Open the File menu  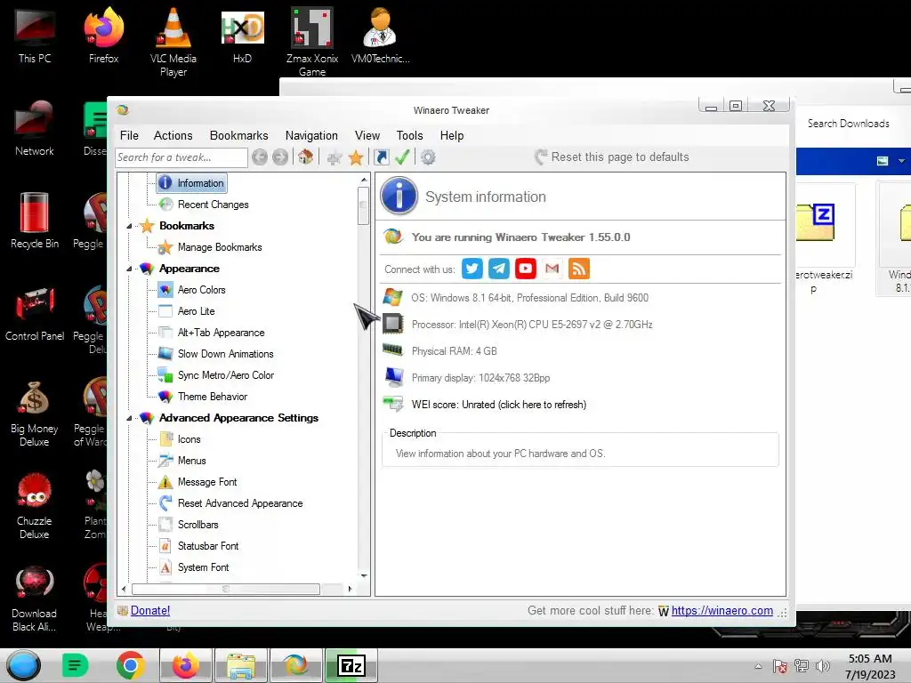[129, 135]
